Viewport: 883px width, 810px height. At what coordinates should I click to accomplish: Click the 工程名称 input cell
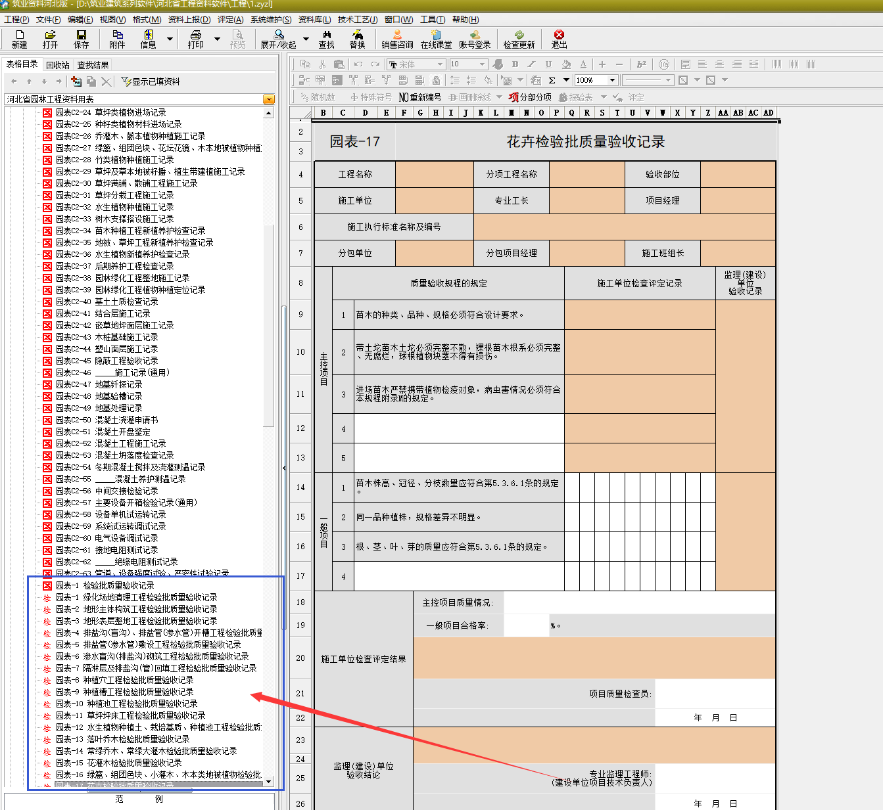[435, 174]
